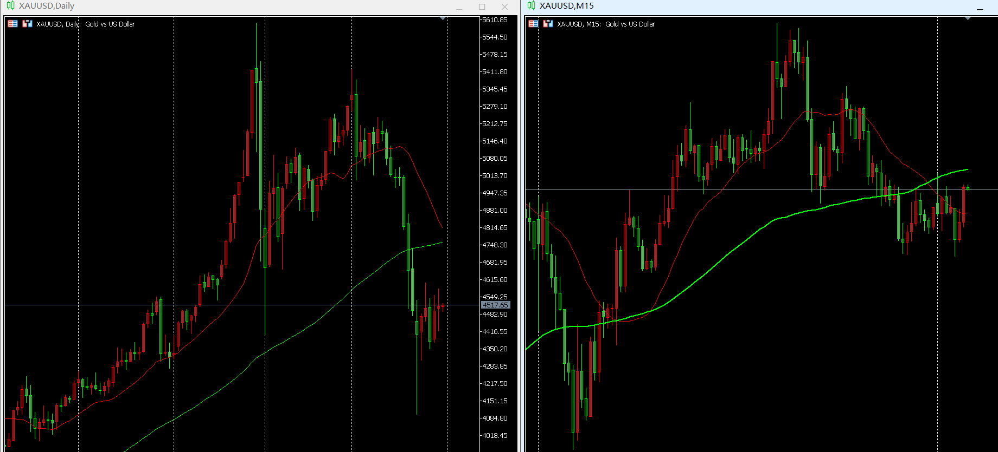Select the XAUUSD,Daily window title text
This screenshot has height=452, width=998.
point(47,6)
